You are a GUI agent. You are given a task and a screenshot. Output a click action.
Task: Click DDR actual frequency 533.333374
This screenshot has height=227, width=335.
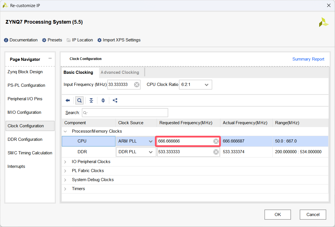coord(233,152)
